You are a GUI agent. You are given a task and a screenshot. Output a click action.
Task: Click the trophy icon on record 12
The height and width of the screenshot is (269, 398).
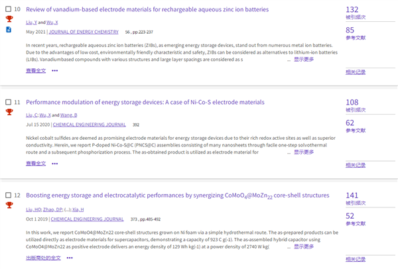click(x=9, y=205)
